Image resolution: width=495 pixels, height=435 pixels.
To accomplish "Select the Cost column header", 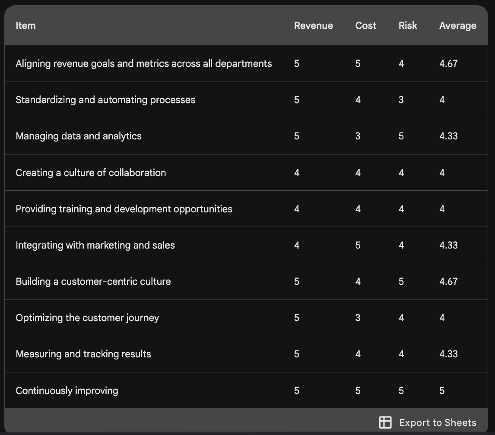I will point(365,25).
